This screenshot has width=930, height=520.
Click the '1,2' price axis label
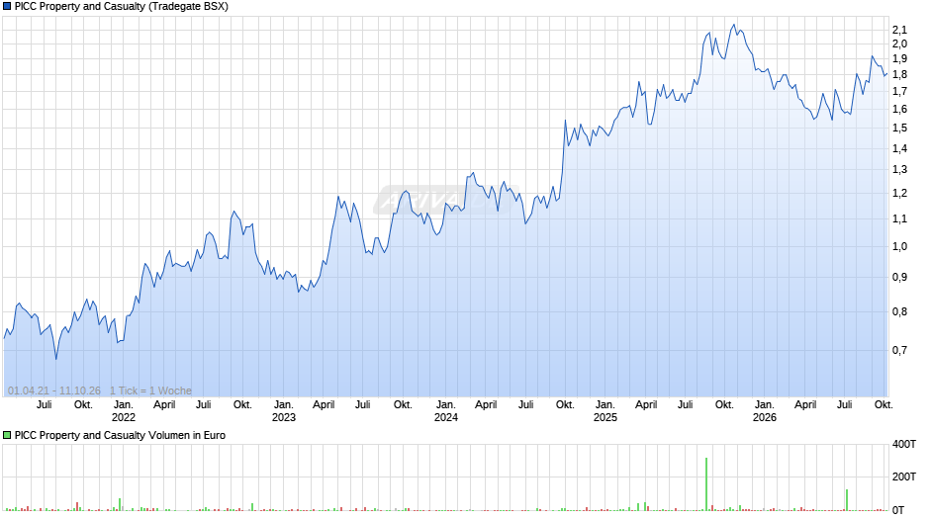[x=899, y=194]
